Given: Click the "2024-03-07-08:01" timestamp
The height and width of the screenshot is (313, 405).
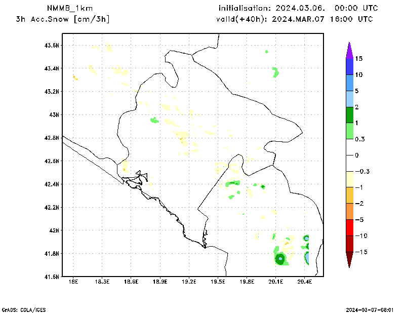Looking at the screenshot, I should pyautogui.click(x=370, y=310).
